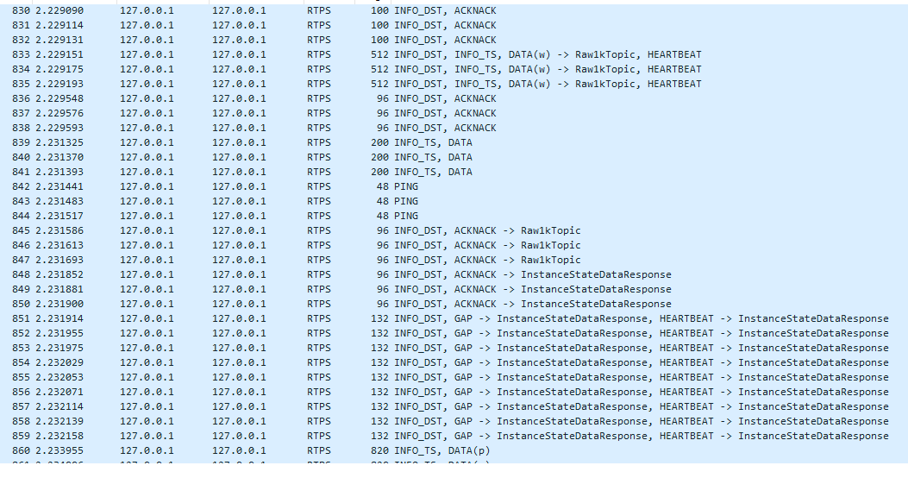Viewport: 908px width, 497px height.
Task: Click RTPS protocol cell of packet 842
Action: 319,186
